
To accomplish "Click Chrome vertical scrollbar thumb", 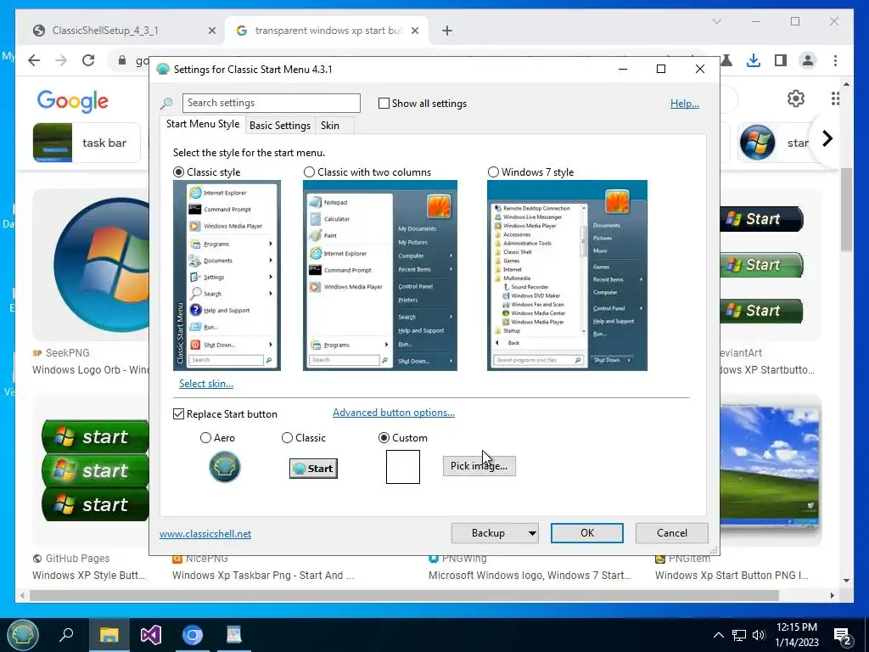I will [x=846, y=209].
